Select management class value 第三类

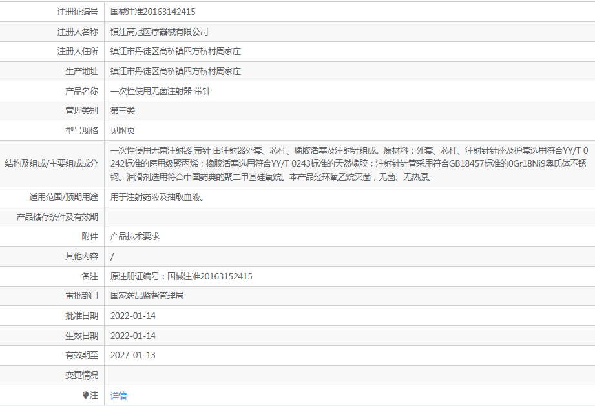pos(123,110)
